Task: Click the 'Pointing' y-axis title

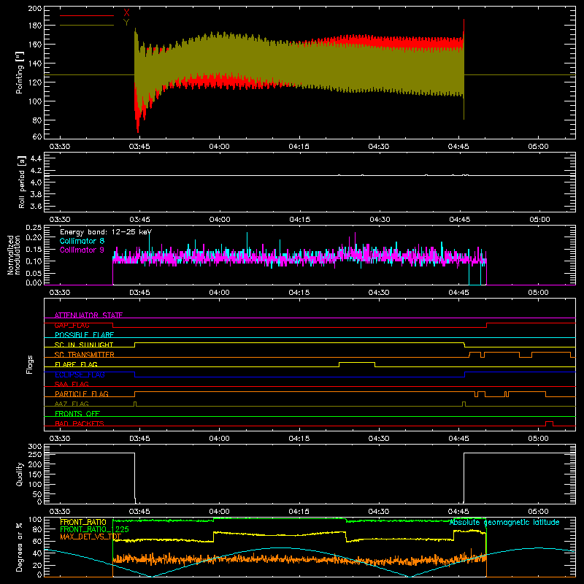Action: (20, 72)
